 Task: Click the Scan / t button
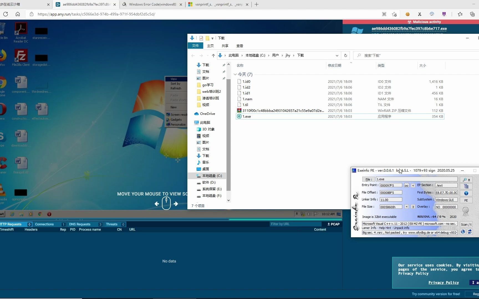[x=466, y=225]
